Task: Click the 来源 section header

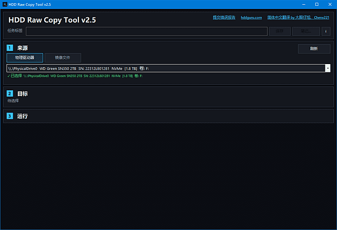Action: tap(23, 48)
